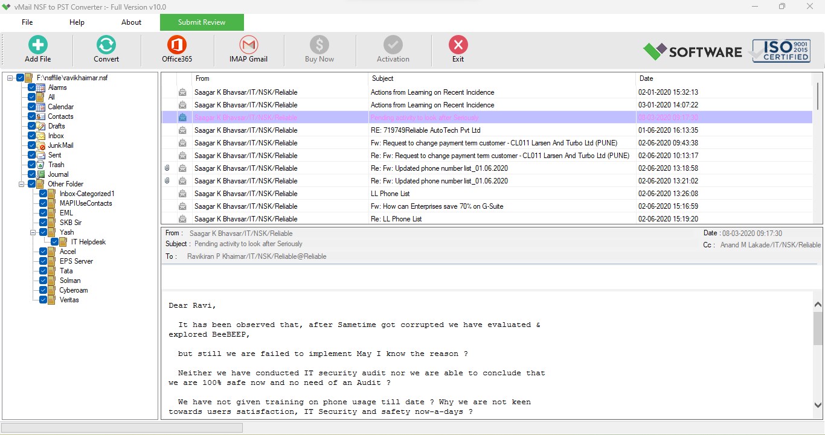Click the Add File toolbar icon
The height and width of the screenshot is (435, 825).
pyautogui.click(x=37, y=45)
